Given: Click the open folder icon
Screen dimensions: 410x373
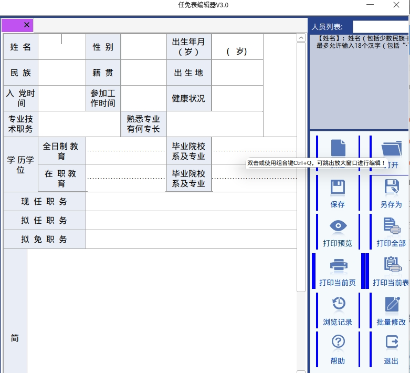Looking at the screenshot, I should [392, 148].
